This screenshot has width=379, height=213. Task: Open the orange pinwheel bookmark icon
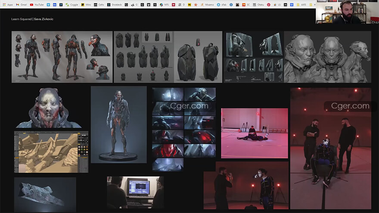196,5
